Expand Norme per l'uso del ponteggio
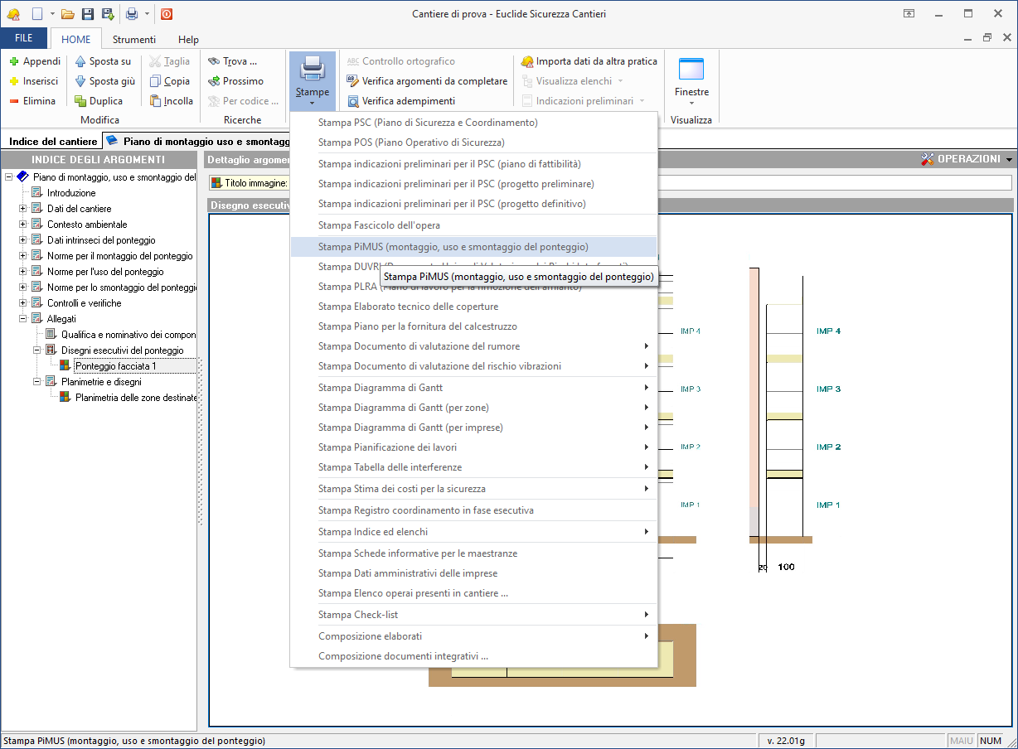 [23, 272]
